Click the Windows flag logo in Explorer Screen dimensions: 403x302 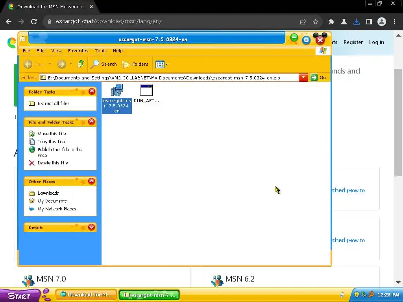pos(323,51)
